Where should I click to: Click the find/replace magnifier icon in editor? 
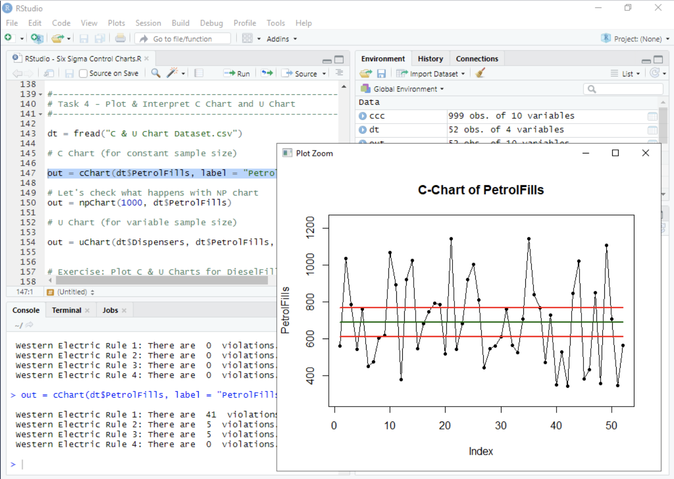pos(156,73)
